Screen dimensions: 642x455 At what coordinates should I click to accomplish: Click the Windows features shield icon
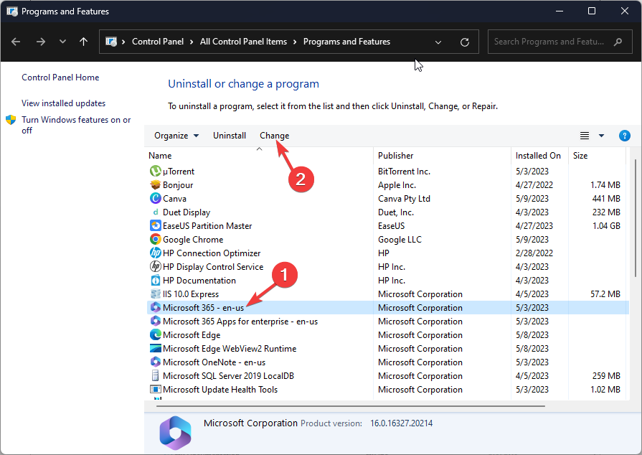[x=11, y=120]
